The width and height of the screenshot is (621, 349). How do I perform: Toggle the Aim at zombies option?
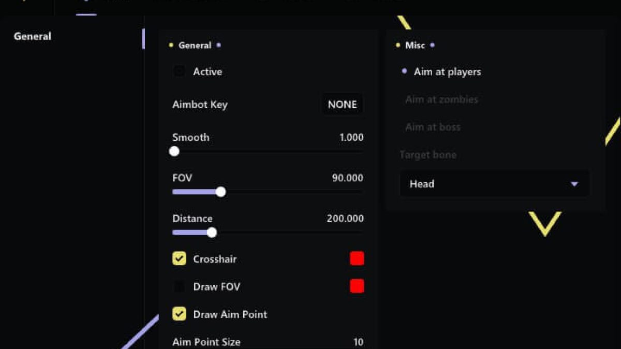(441, 99)
